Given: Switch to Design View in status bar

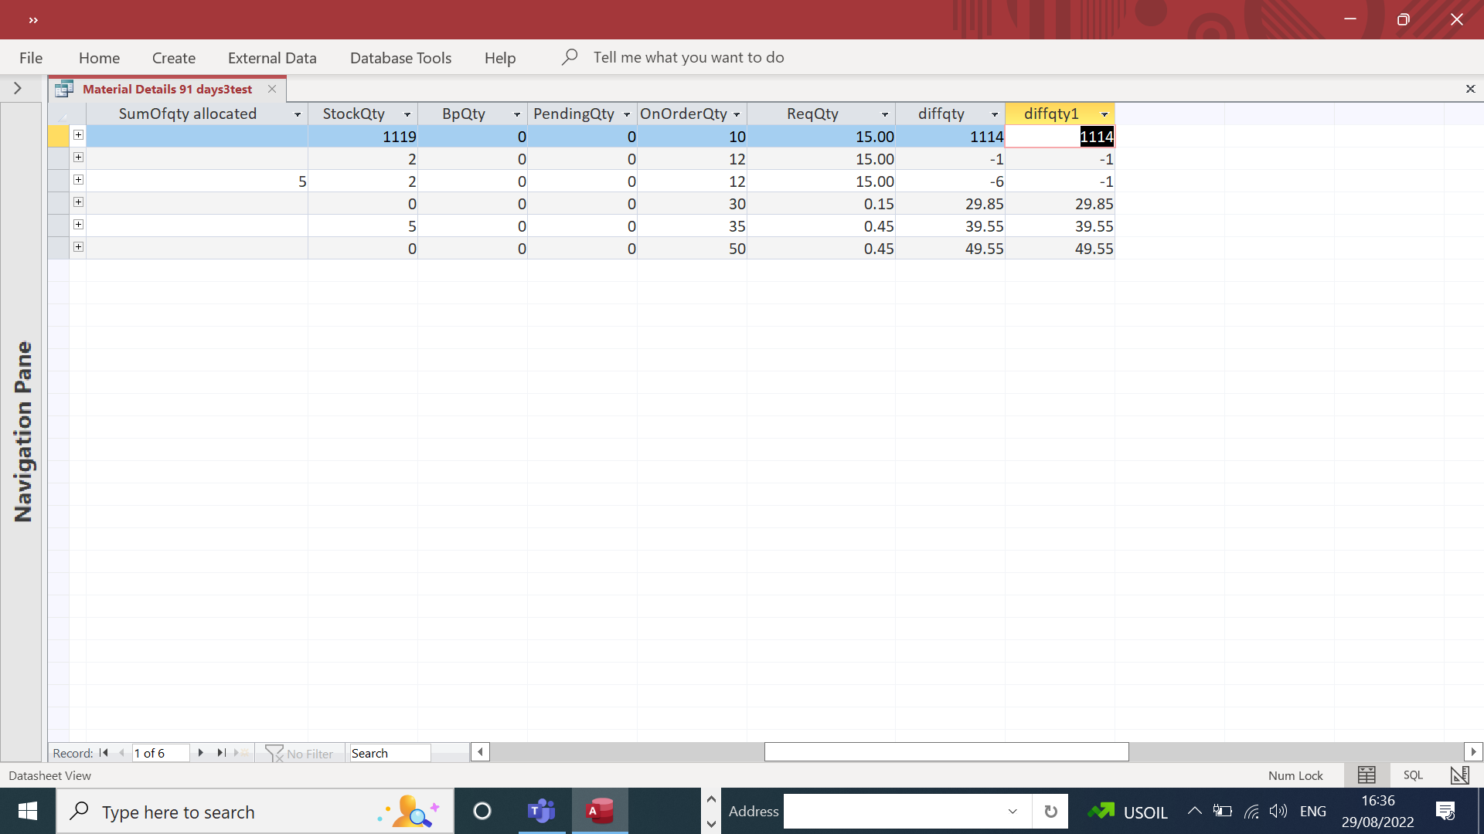Looking at the screenshot, I should 1459,775.
